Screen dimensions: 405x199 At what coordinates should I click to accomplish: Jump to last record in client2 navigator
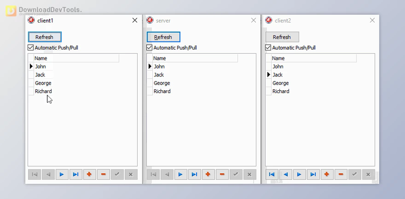click(313, 174)
